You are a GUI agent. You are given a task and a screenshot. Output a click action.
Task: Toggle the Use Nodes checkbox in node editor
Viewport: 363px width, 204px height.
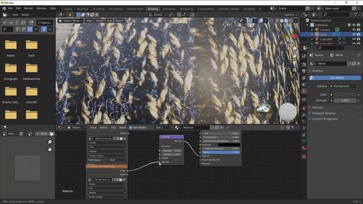[130, 127]
